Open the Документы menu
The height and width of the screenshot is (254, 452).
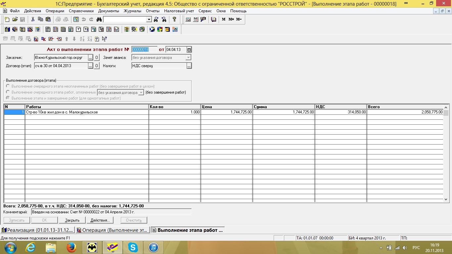(x=109, y=11)
